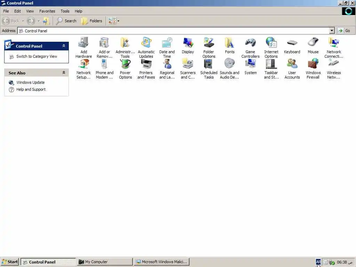Image resolution: width=356 pixels, height=267 pixels.
Task: Open the Back history dropdown arrow
Action: pos(23,21)
